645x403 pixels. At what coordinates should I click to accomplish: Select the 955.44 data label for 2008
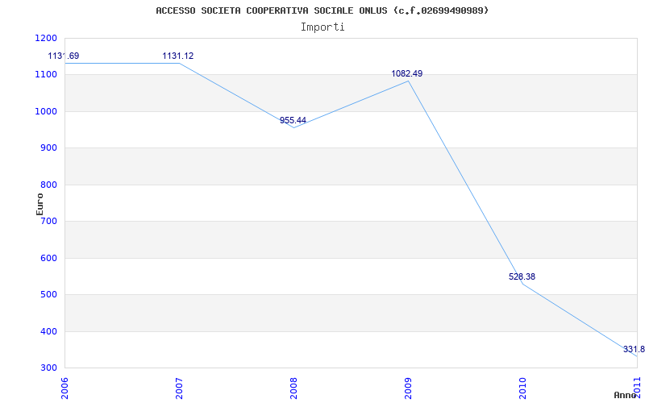point(293,120)
